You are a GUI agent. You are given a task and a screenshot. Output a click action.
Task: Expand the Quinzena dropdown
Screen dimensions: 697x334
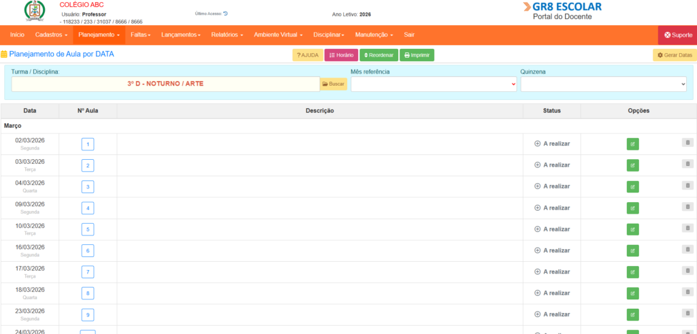[x=603, y=84]
